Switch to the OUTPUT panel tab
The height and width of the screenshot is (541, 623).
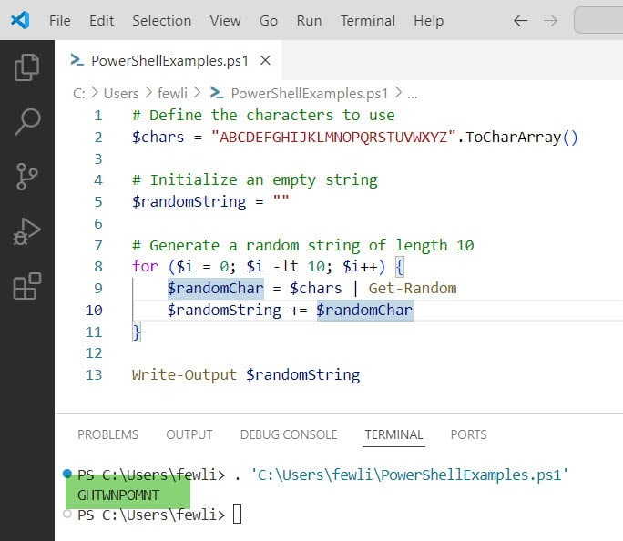point(189,434)
